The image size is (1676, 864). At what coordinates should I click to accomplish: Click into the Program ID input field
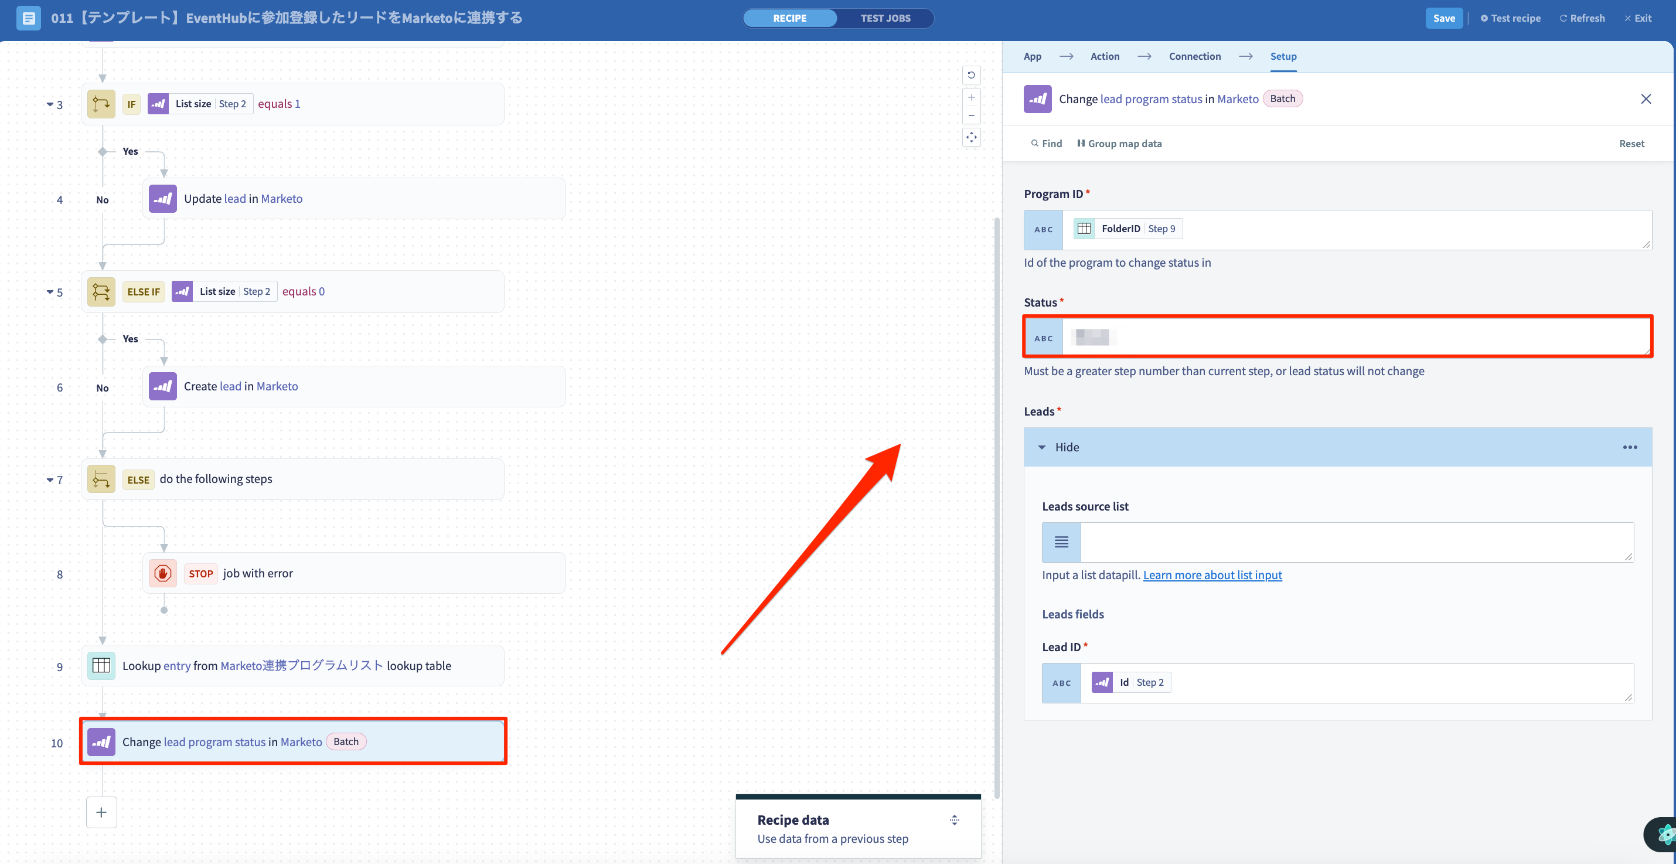[1357, 230]
